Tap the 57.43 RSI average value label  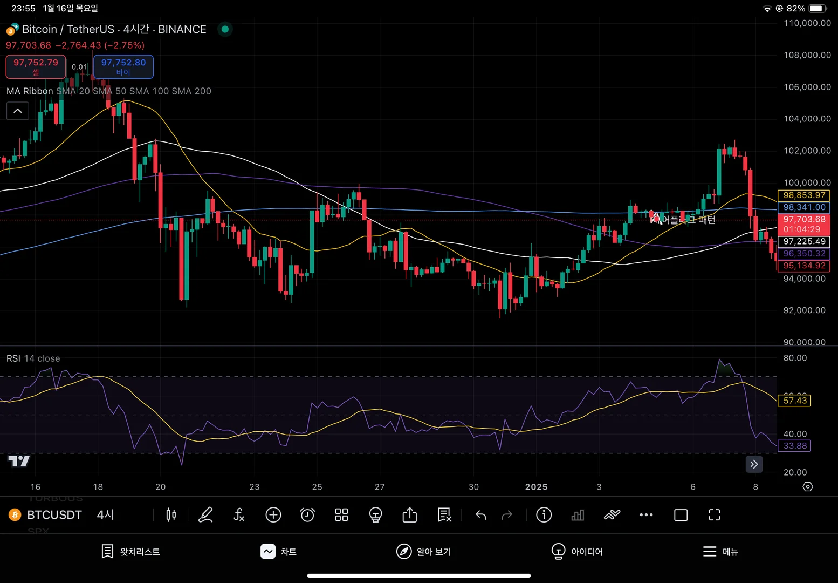(795, 401)
